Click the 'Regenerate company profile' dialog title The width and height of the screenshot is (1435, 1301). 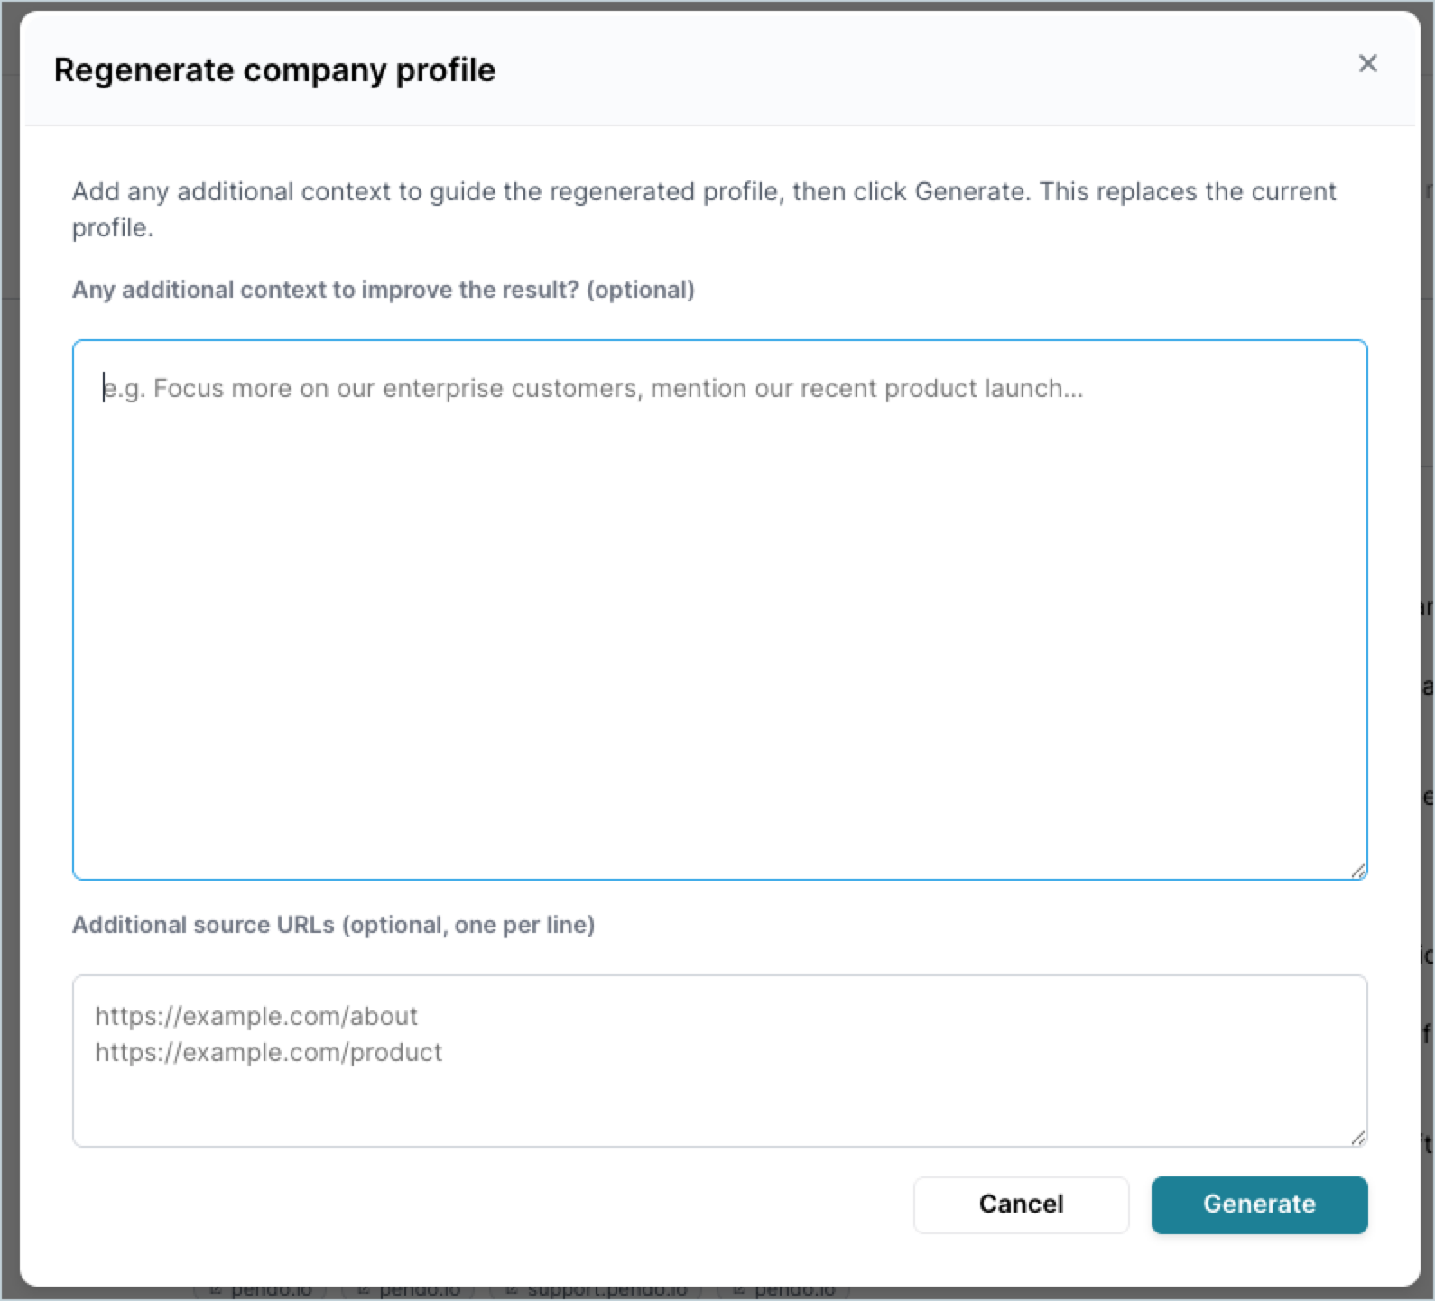(x=274, y=69)
